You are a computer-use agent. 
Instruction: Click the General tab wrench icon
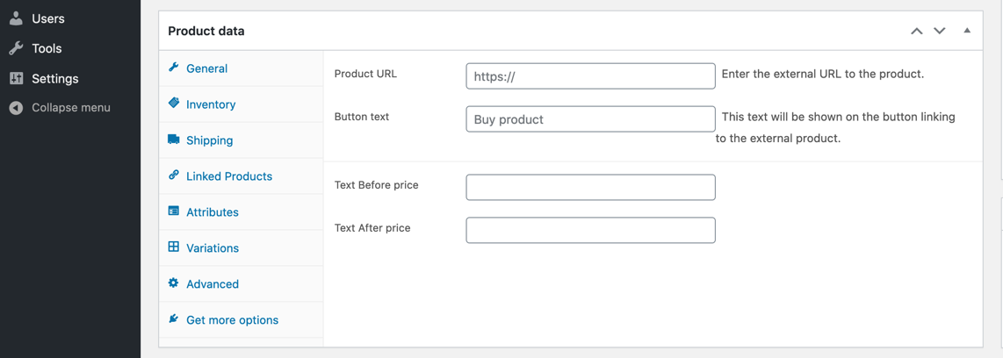point(173,68)
